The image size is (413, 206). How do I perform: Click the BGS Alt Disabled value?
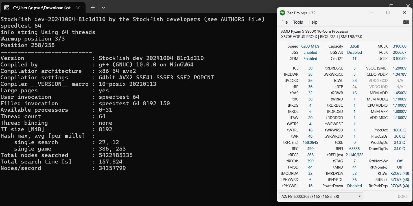354,52
